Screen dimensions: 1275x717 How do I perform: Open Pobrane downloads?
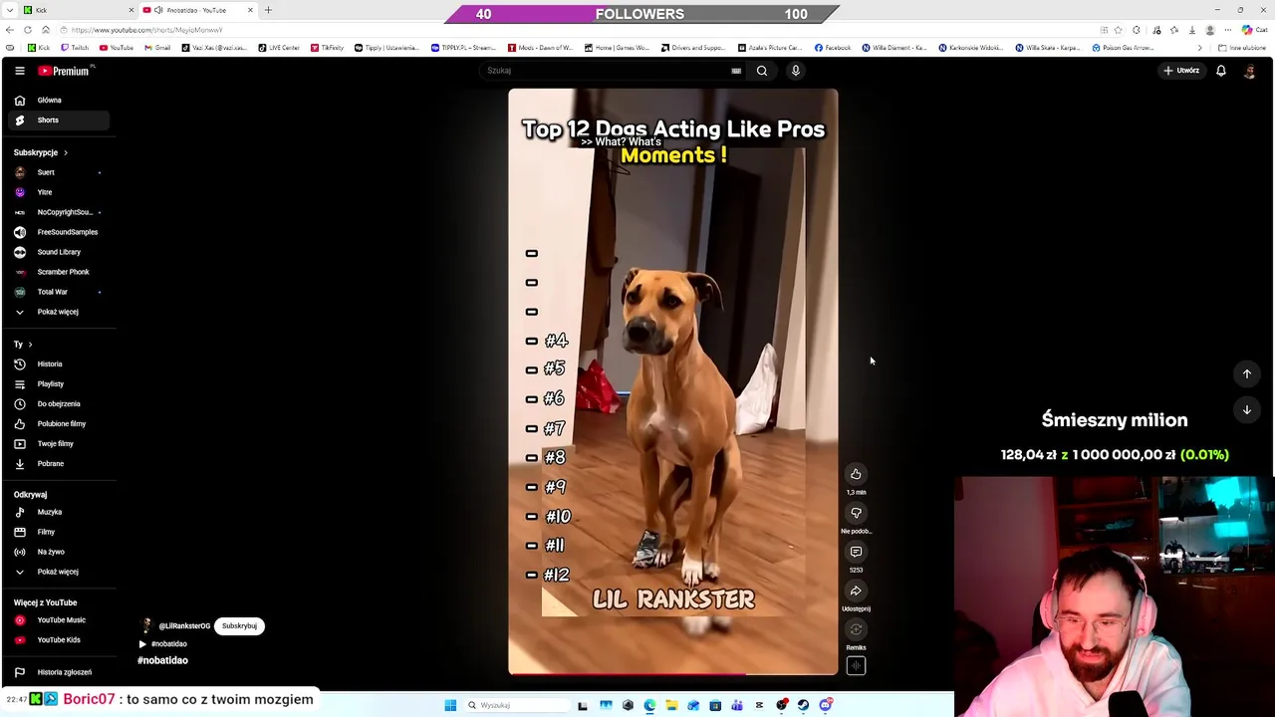point(58,463)
